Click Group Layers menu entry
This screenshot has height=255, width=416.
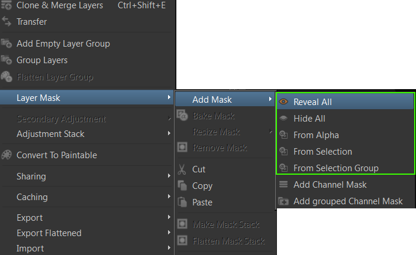click(x=41, y=60)
